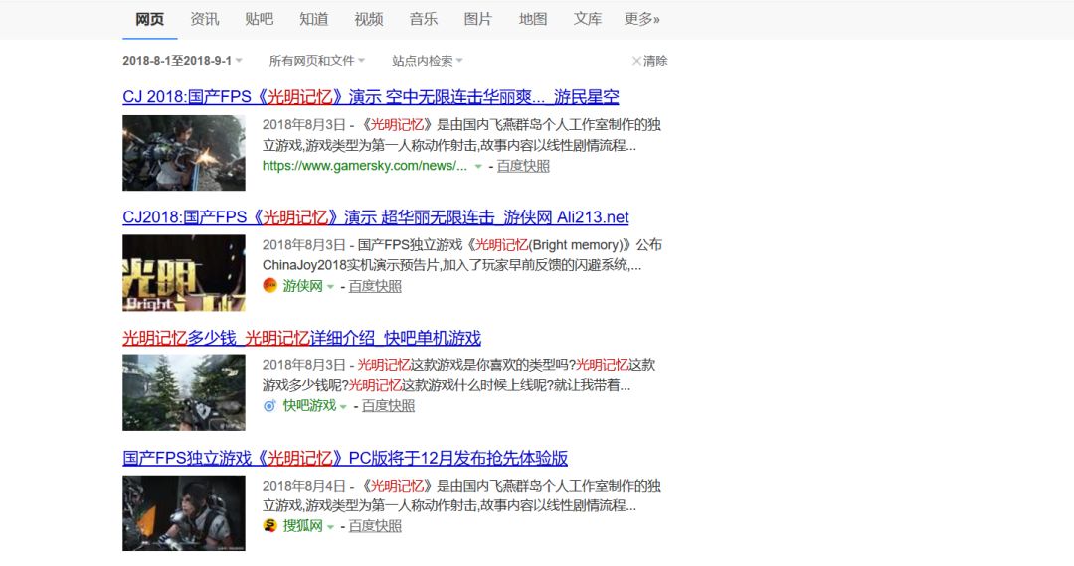Open the 光明记忆多少钱 快吧单机游戏 result

coord(302,338)
